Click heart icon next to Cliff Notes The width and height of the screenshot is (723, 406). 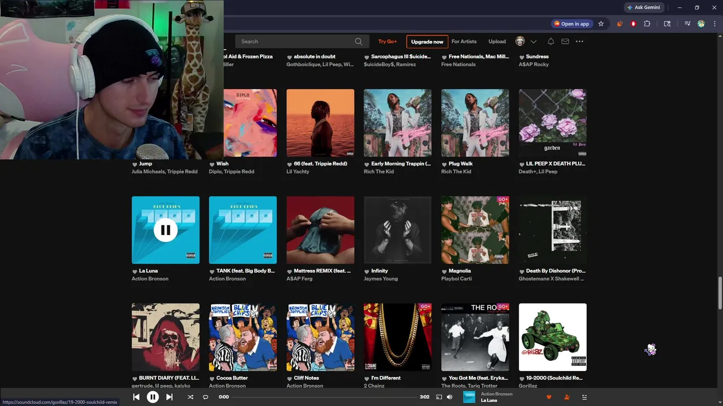[289, 378]
